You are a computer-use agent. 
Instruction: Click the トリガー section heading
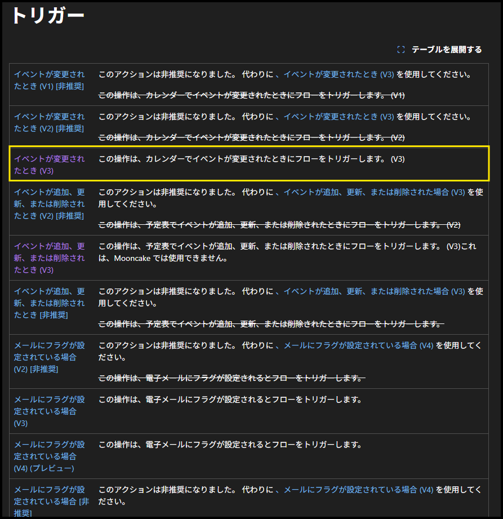coord(48,16)
